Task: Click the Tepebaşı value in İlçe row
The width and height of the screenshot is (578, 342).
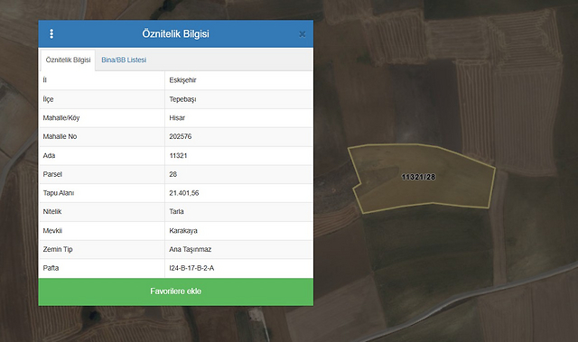Action: click(x=182, y=99)
